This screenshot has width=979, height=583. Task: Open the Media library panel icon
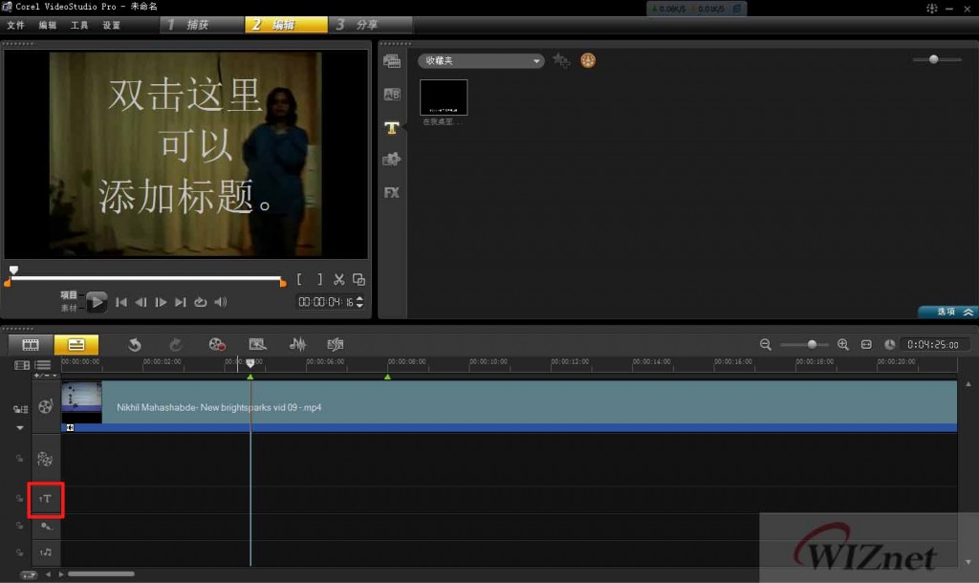[391, 60]
